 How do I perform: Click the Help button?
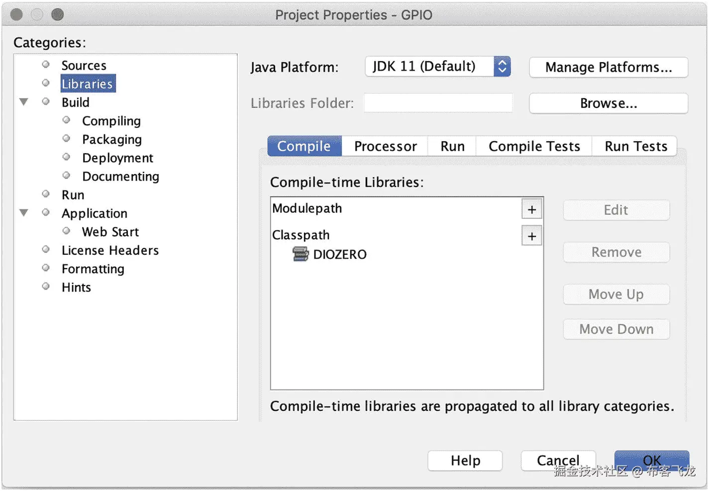point(465,460)
